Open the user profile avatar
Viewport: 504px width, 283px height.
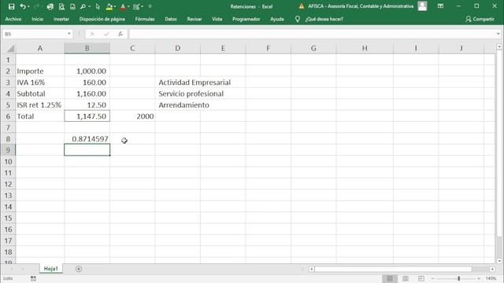[x=422, y=6]
